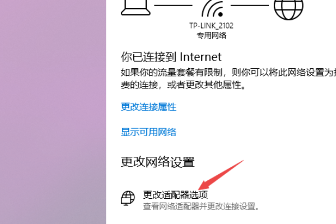Open the 更改连接属性 link

click(148, 107)
